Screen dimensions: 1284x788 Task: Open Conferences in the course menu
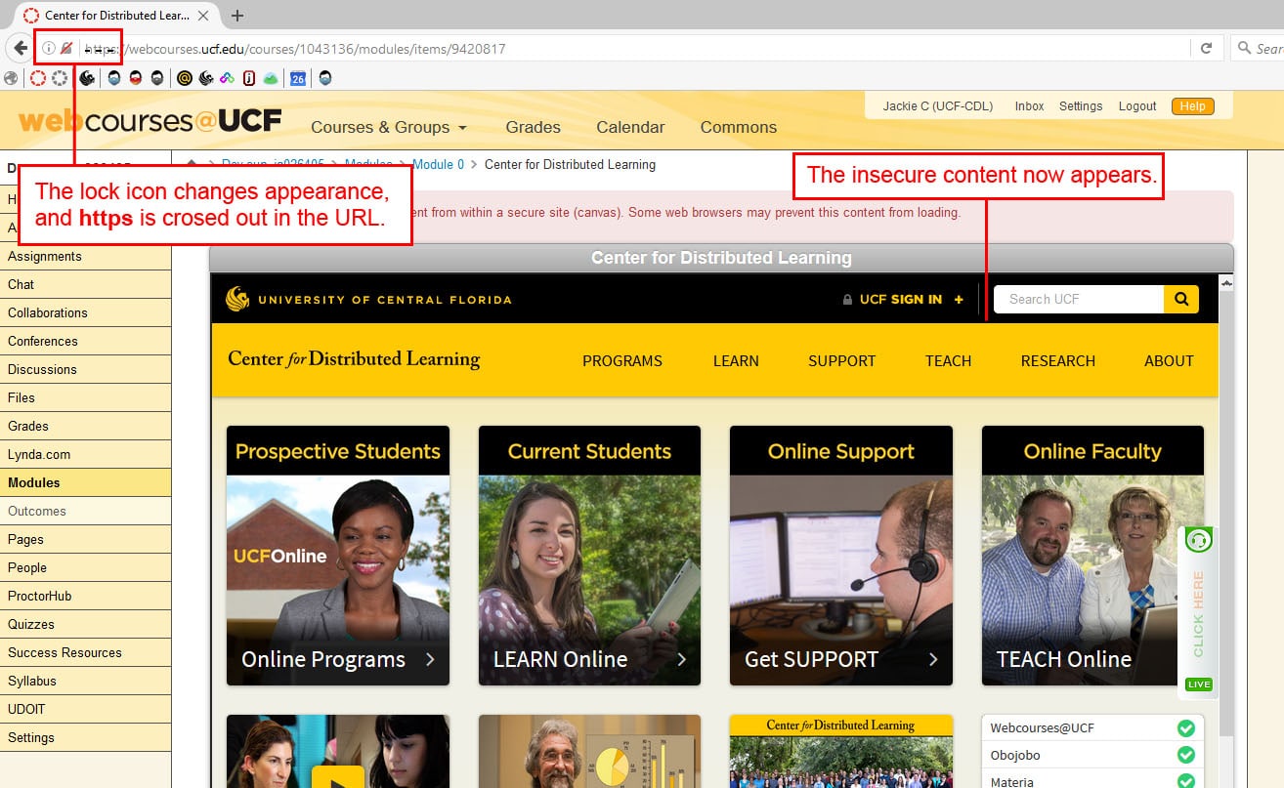click(85, 342)
